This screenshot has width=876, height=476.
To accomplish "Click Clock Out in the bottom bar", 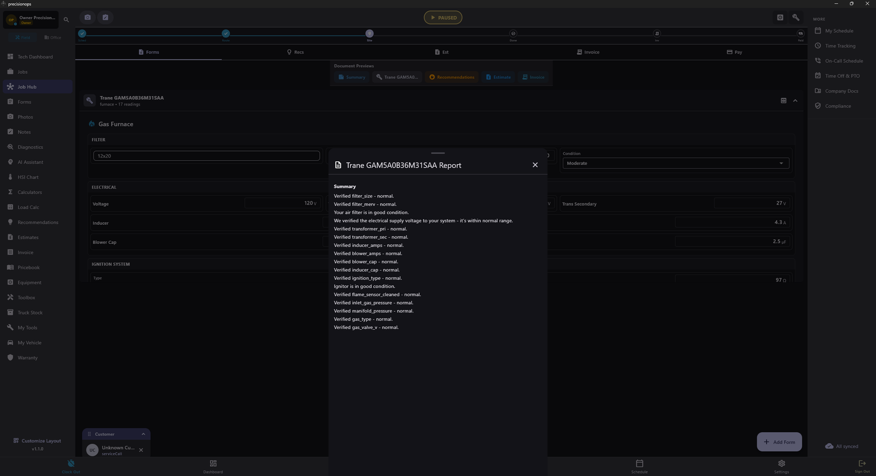I will tap(71, 466).
